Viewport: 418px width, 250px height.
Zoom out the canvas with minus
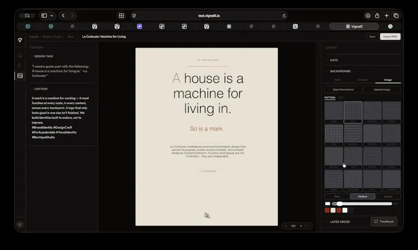[285, 226]
